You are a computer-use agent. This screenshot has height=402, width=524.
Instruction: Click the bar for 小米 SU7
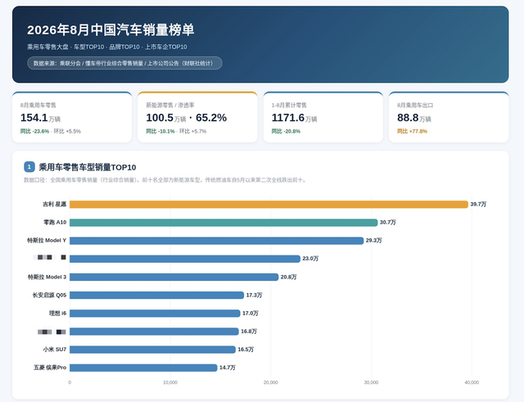tap(152, 350)
